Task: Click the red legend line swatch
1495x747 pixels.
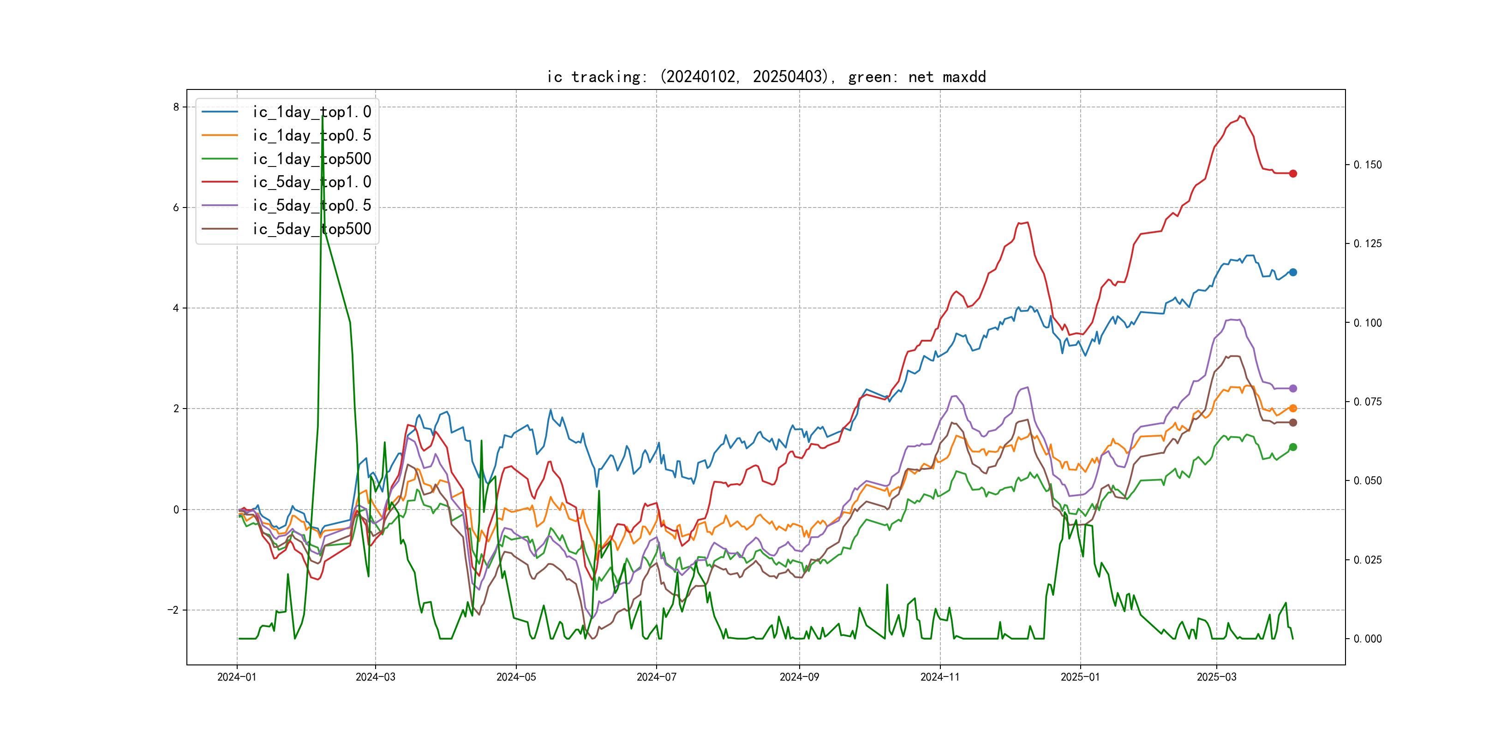Action: [x=219, y=182]
